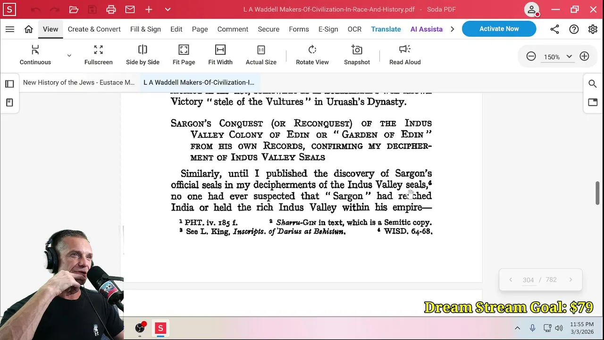Open the OCR ribbon tab
Image resolution: width=604 pixels, height=340 pixels.
tap(354, 29)
